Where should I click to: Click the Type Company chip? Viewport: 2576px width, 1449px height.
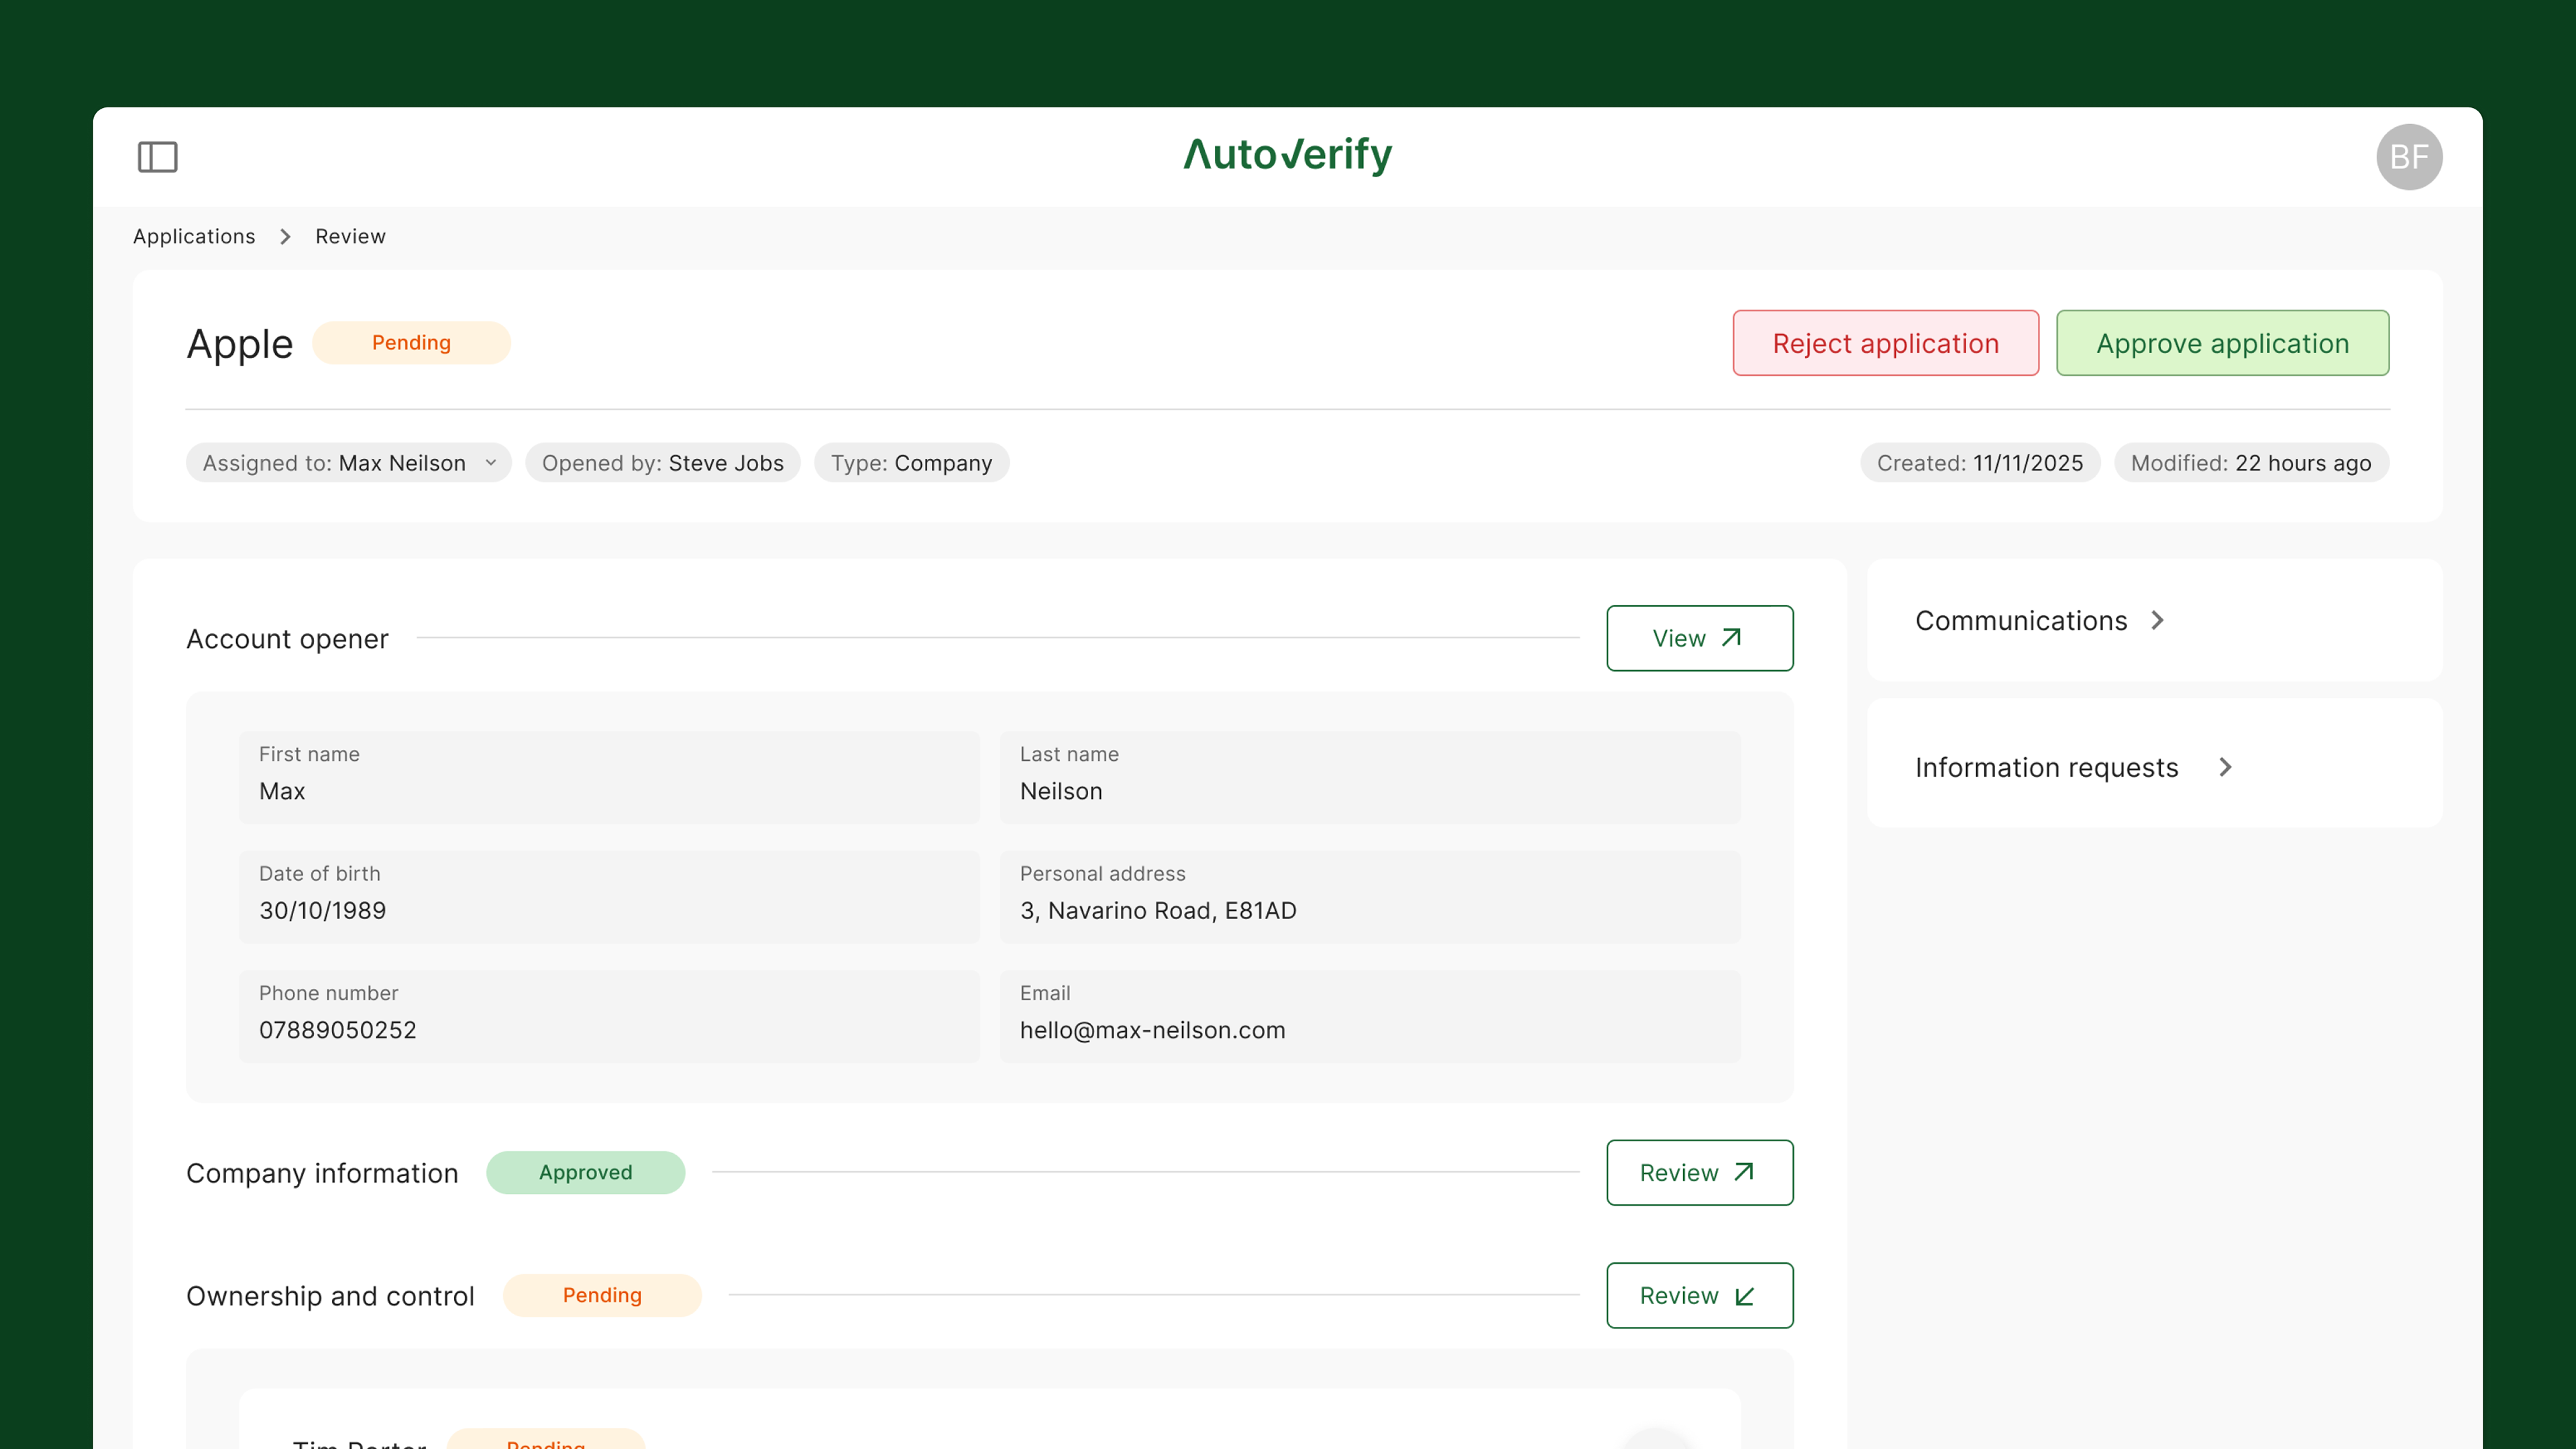[911, 463]
